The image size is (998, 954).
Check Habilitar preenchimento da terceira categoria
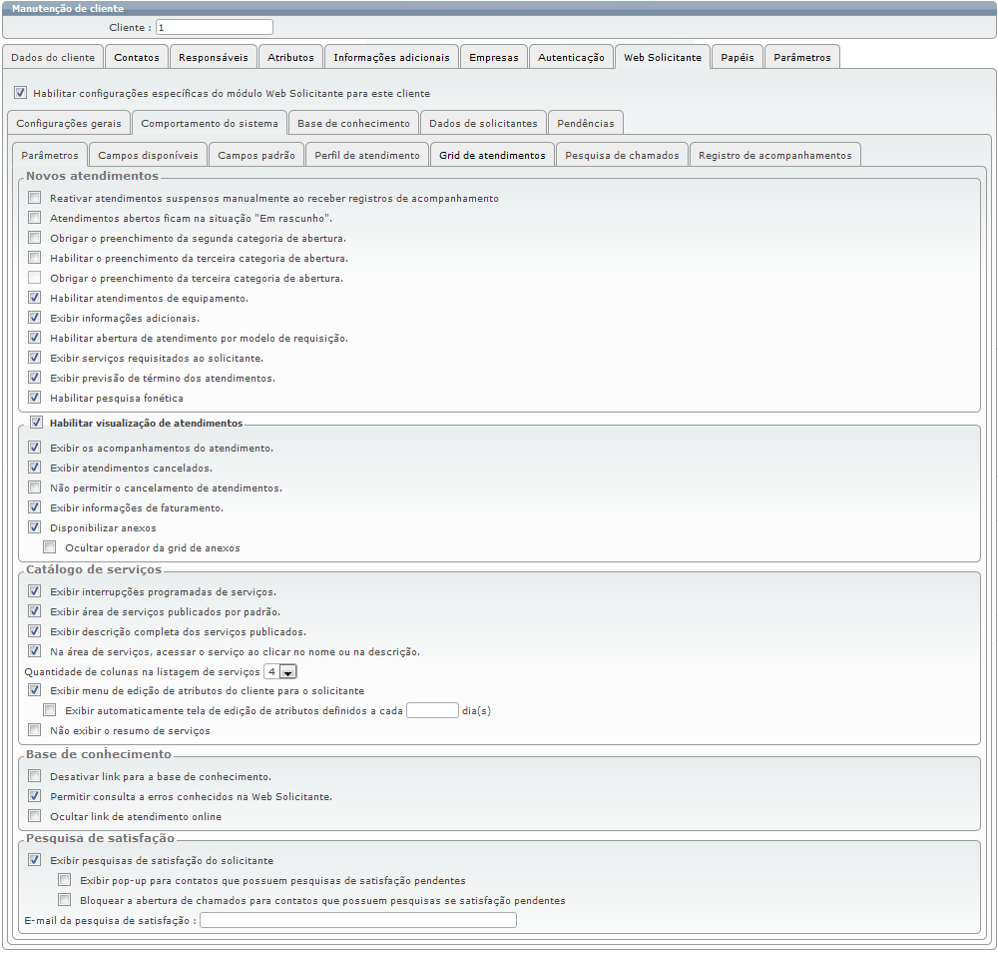click(34, 258)
